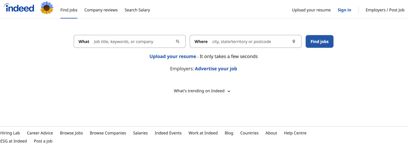
Task: Click the location pin in the Where field
Action: click(x=294, y=41)
